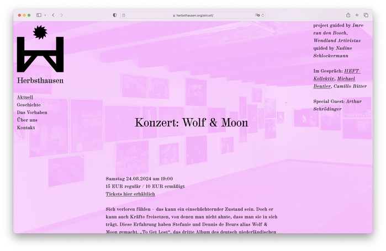Open the Über uns navigation item
Viewport: 386px width, 251px height.
(x=27, y=120)
